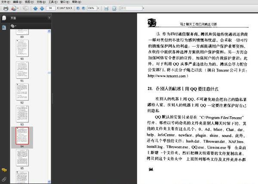258x184 pixels.
Task: Click thumbnail scrollbar up arrow
Action: pyautogui.click(x=49, y=31)
